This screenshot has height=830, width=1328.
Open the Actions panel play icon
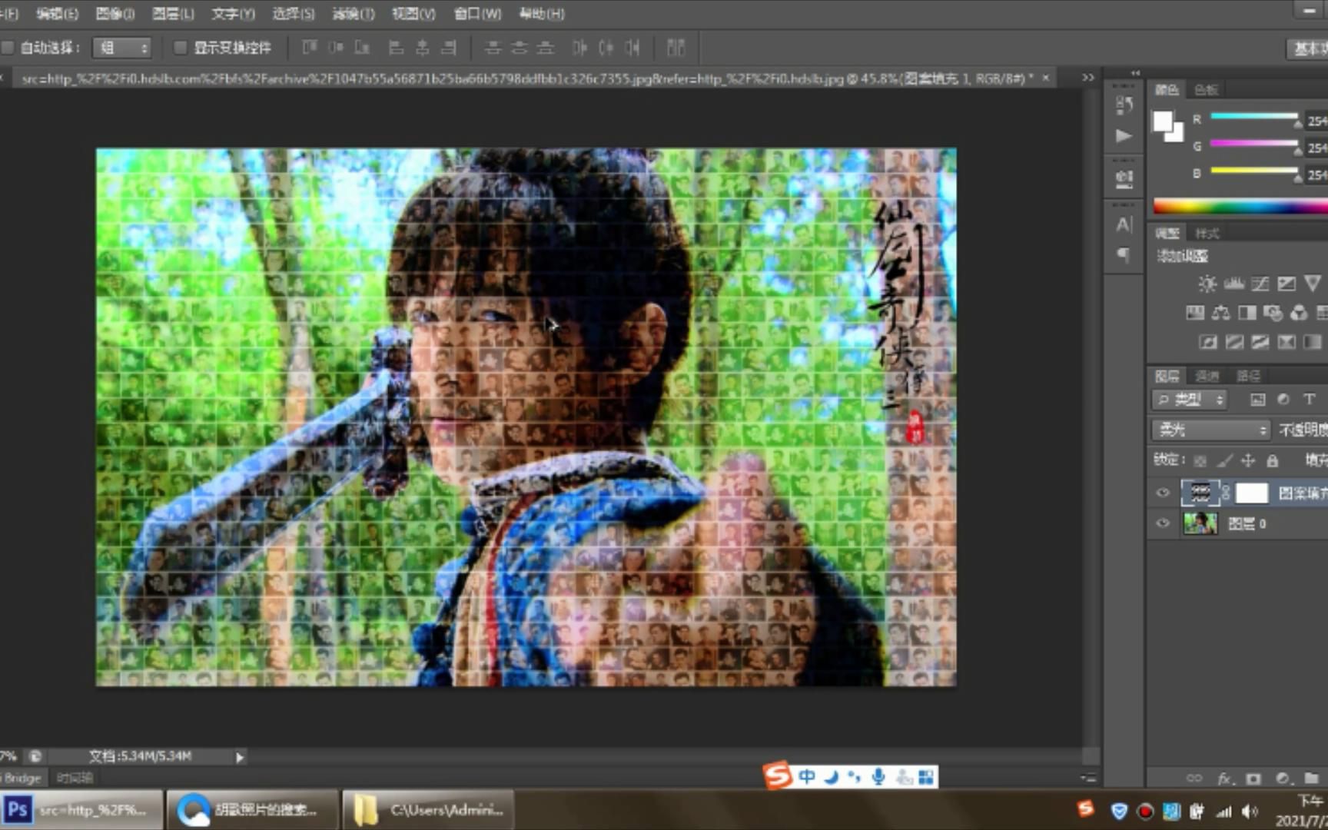[1124, 136]
